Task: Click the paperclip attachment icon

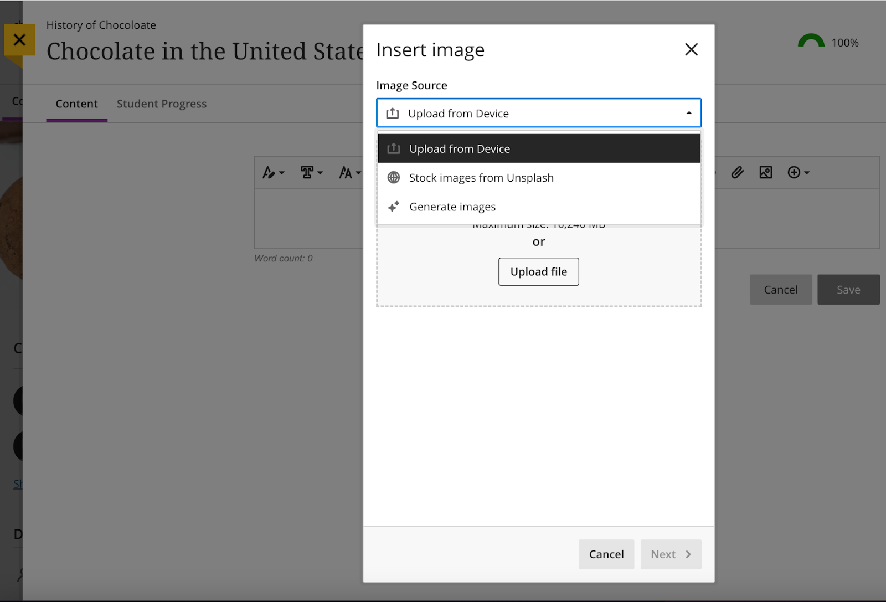Action: (x=737, y=173)
